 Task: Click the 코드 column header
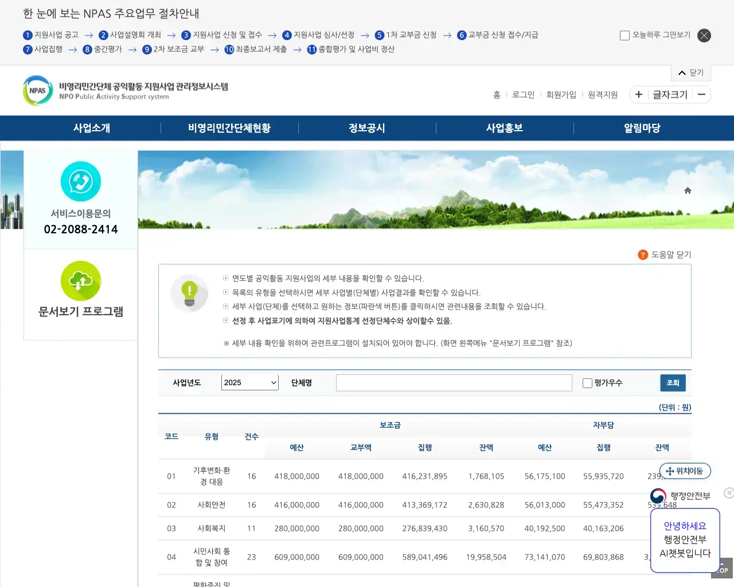coord(171,436)
